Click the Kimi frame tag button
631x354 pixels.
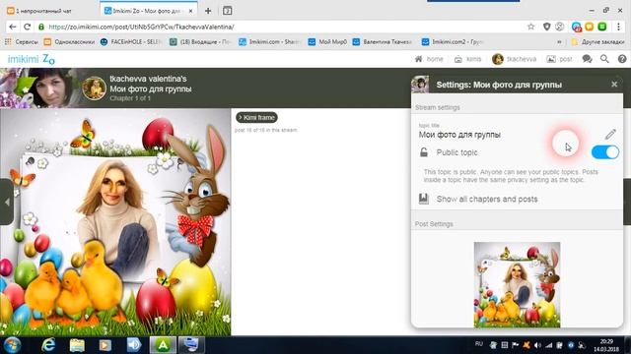coord(256,118)
